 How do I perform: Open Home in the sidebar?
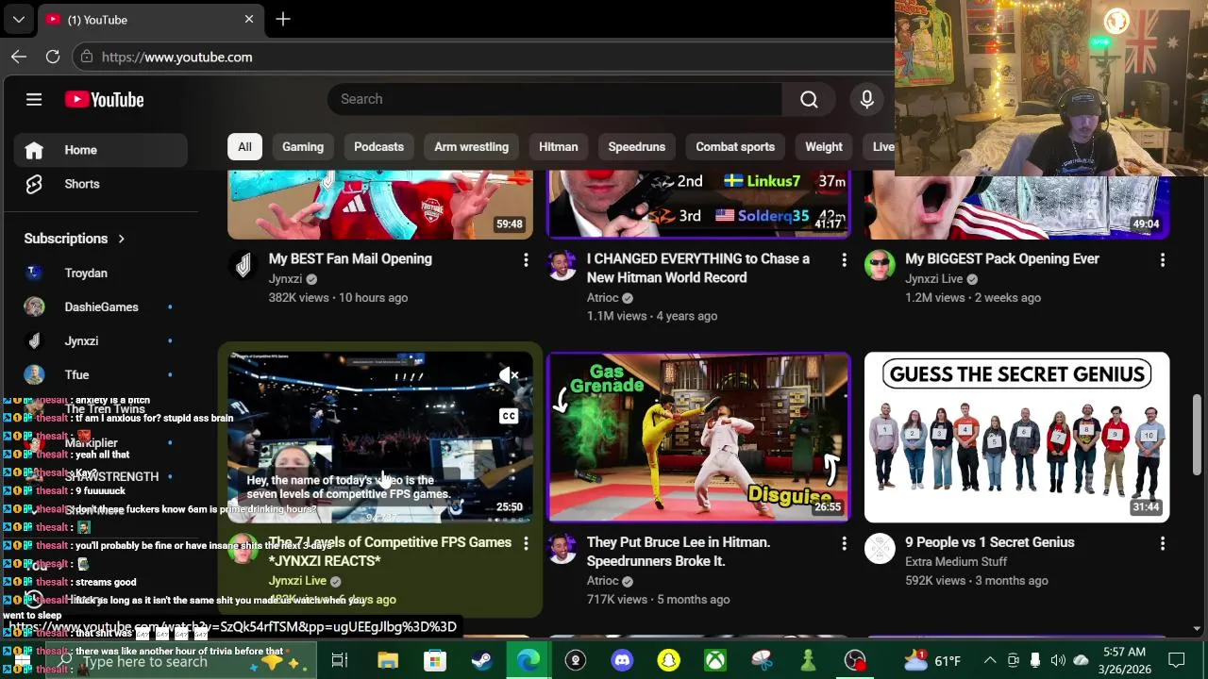coord(101,150)
